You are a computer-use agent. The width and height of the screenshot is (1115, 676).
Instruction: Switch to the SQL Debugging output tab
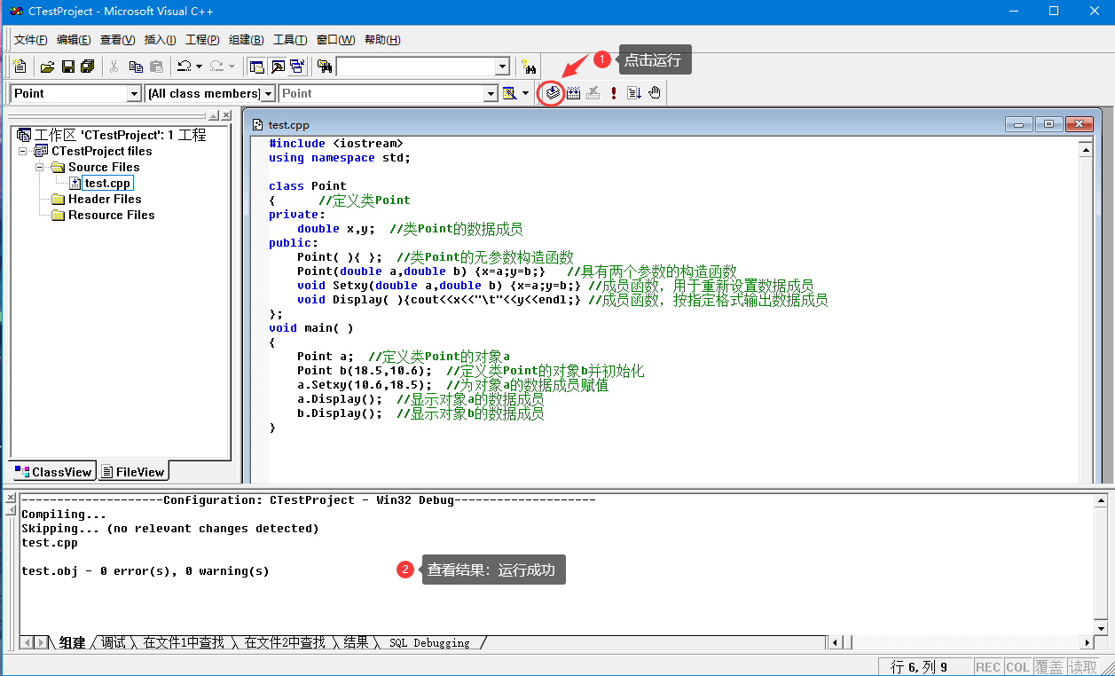pyautogui.click(x=429, y=642)
